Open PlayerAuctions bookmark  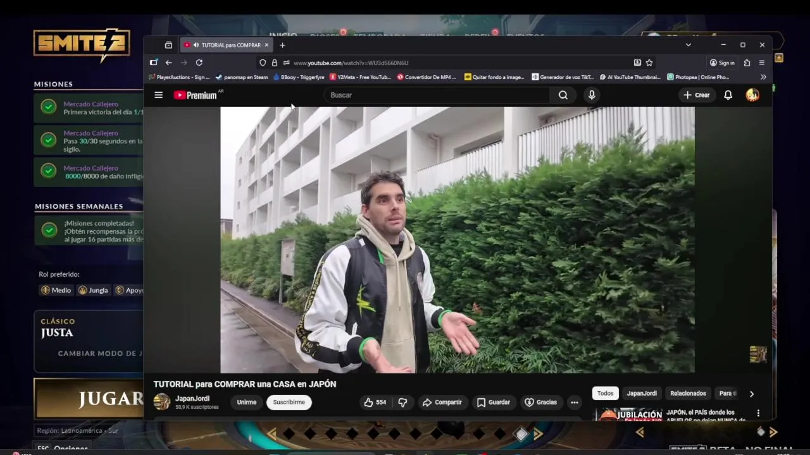tap(180, 77)
